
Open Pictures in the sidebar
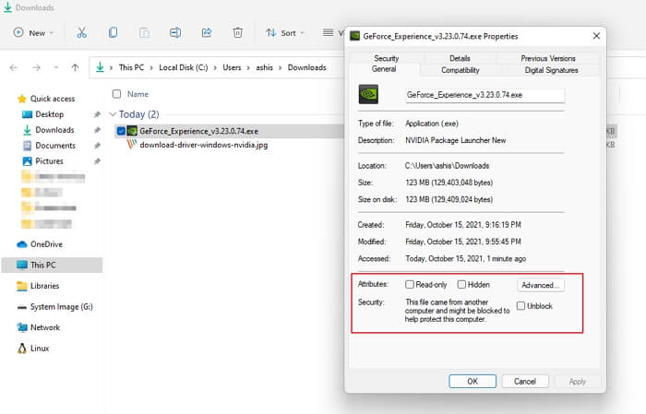point(42,161)
